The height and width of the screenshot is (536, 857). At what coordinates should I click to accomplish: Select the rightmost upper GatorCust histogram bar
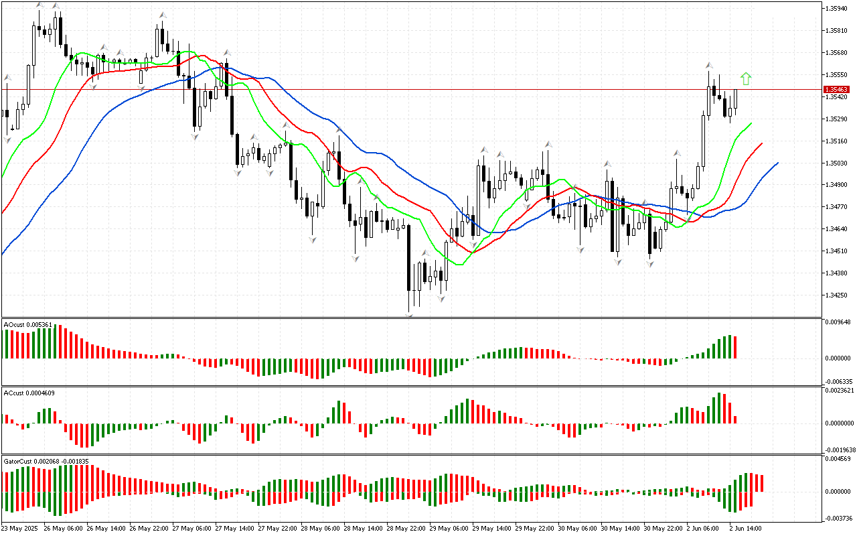click(x=762, y=483)
